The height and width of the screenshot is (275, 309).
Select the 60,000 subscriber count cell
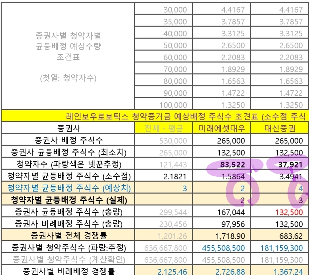tap(163, 56)
